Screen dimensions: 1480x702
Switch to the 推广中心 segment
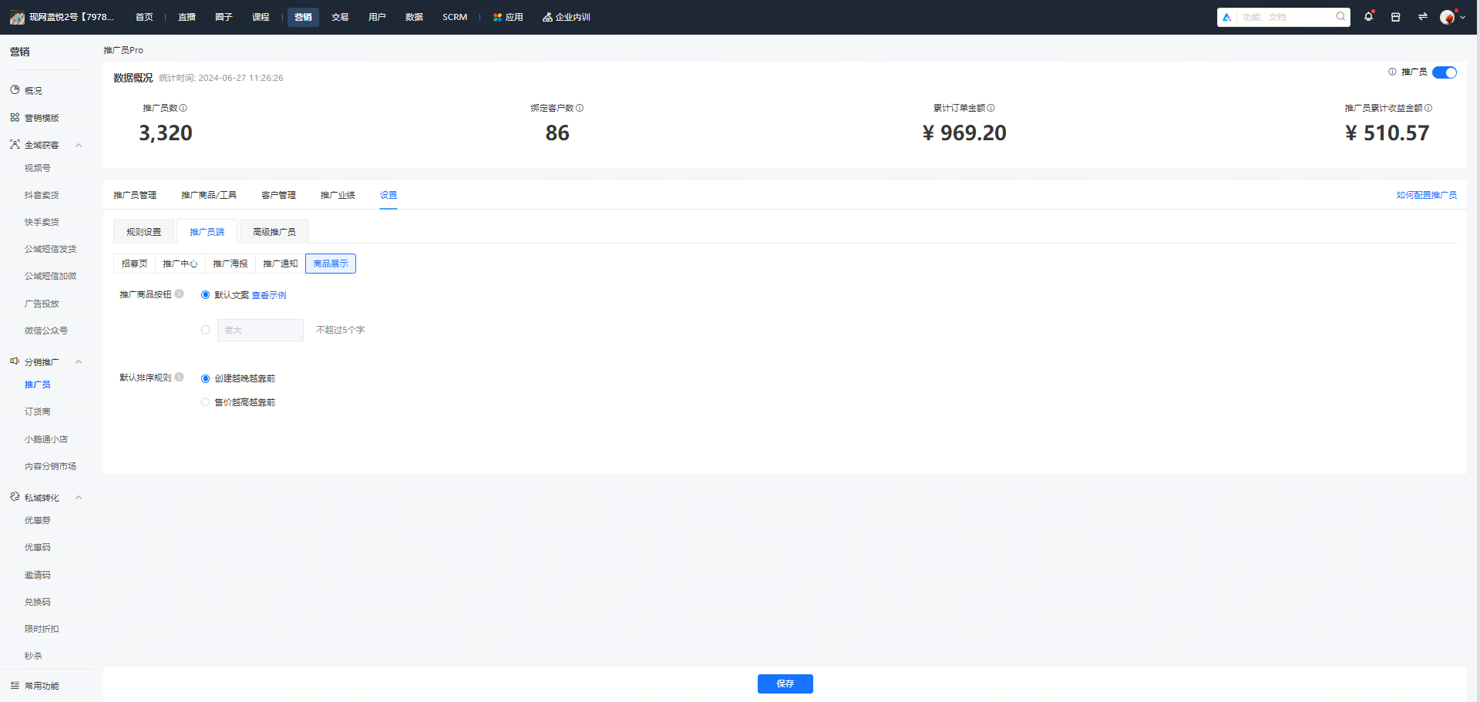[x=180, y=264]
